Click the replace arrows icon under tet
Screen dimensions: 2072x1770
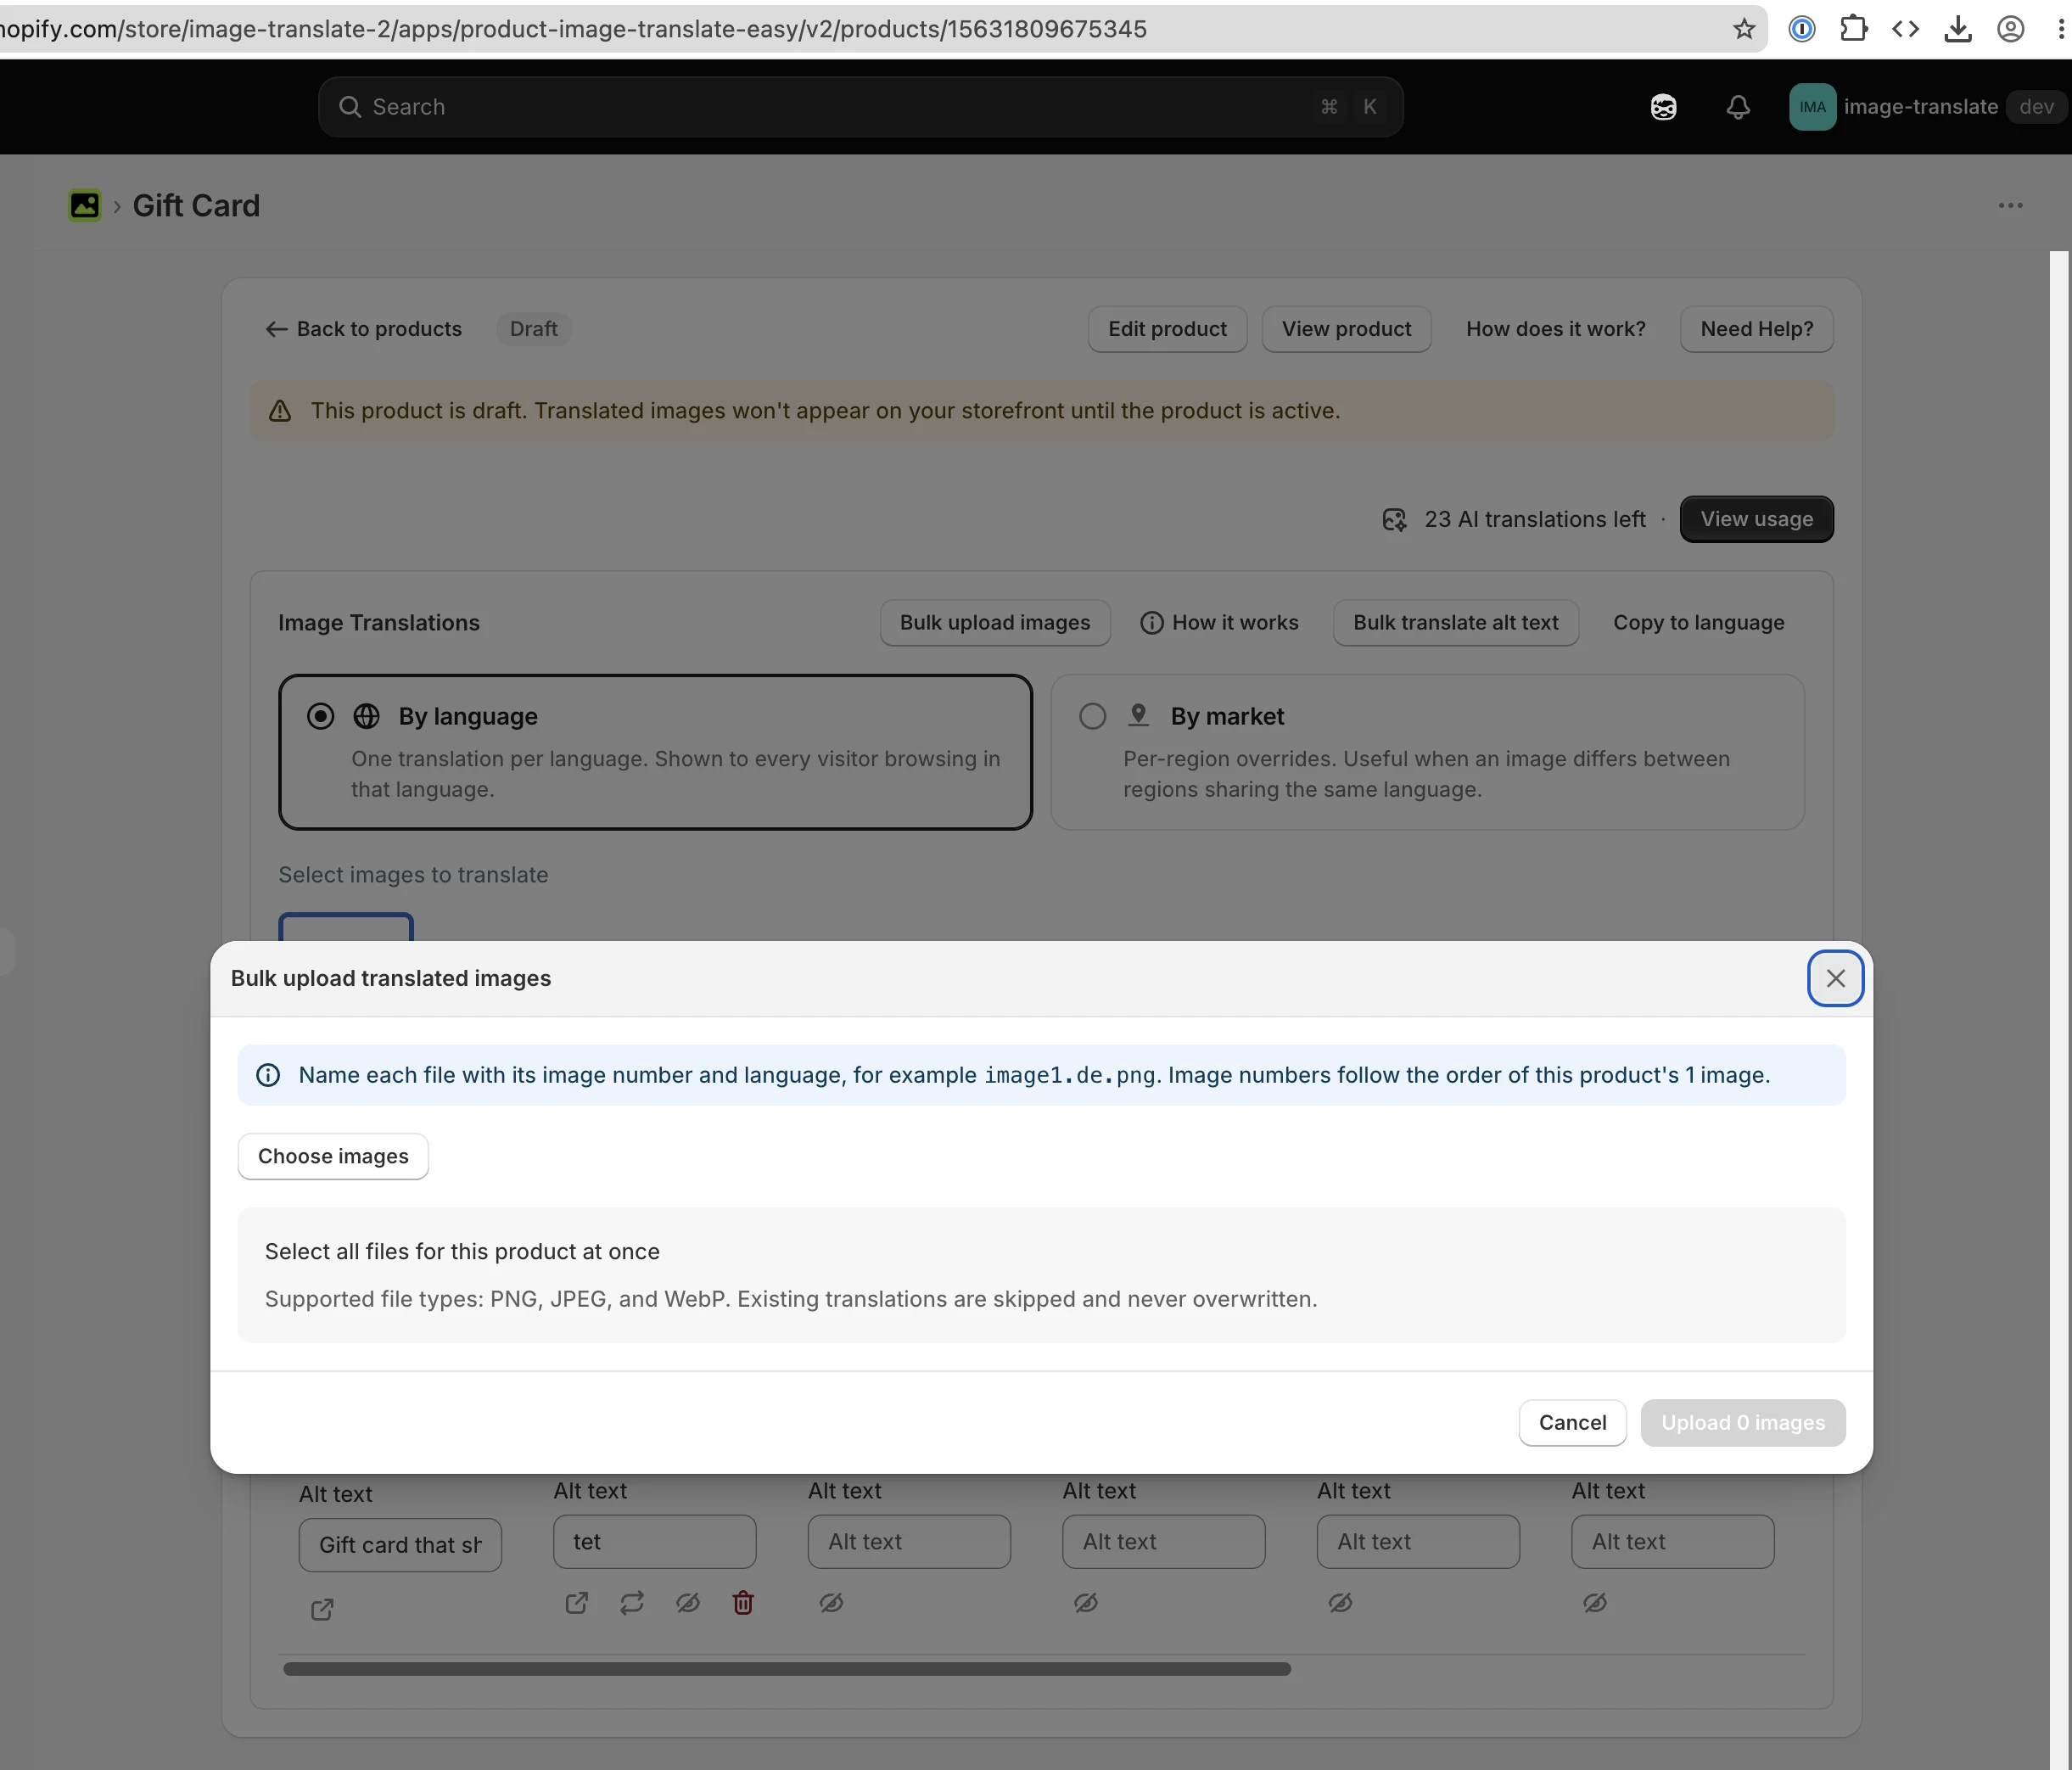[632, 1603]
